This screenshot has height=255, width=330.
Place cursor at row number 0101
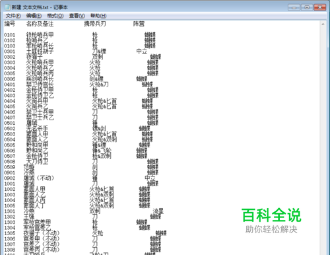[x=10, y=35]
